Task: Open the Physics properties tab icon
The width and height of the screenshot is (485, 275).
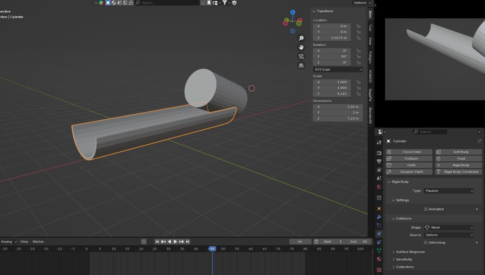Action: pyautogui.click(x=379, y=234)
